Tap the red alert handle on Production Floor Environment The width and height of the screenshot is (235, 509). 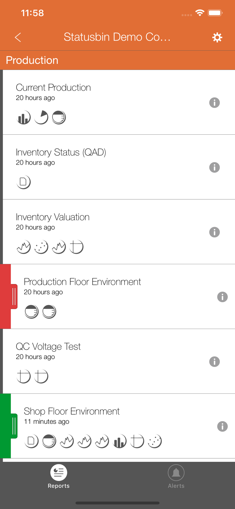(x=14, y=296)
